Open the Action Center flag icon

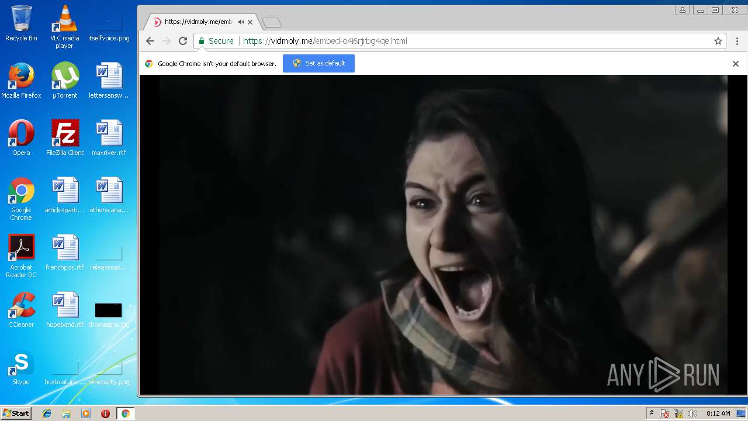pyautogui.click(x=664, y=413)
